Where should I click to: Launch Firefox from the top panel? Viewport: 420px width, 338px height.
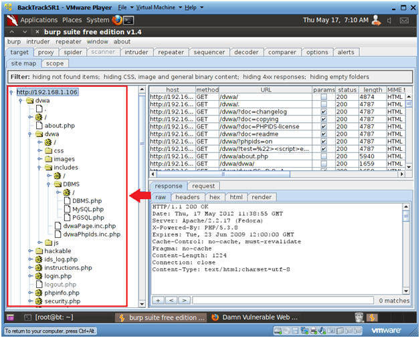pyautogui.click(x=117, y=20)
